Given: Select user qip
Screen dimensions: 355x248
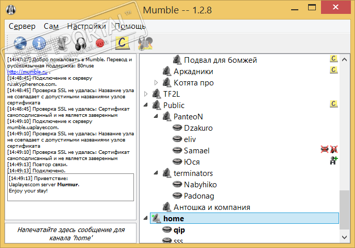Looking at the screenshot, I should pos(179,230).
